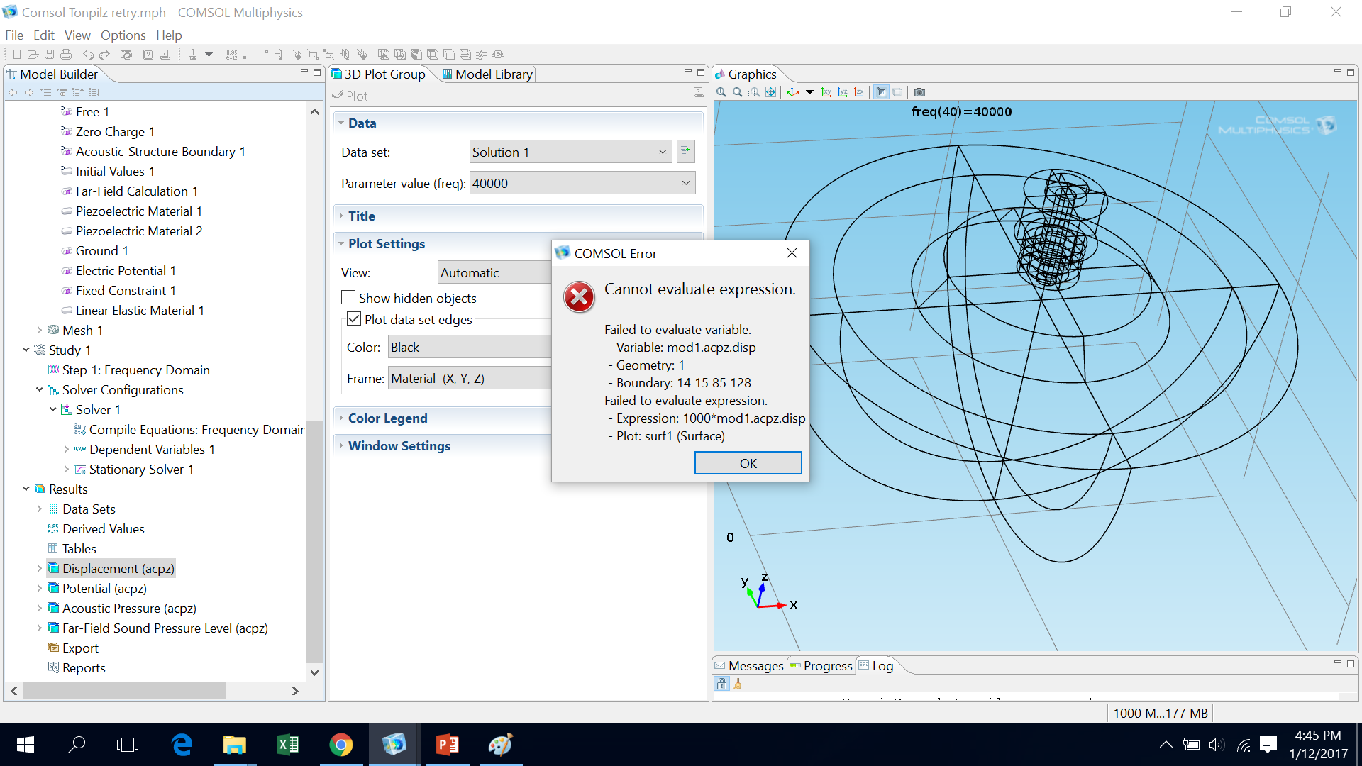Screen dimensions: 1362x766
Task: Open PowerPoint from the taskbar
Action: (448, 745)
